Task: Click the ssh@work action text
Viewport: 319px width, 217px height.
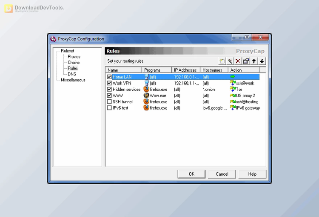Action: tap(245, 83)
